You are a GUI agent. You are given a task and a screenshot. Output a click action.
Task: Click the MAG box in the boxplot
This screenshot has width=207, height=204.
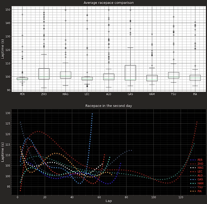point(66,75)
